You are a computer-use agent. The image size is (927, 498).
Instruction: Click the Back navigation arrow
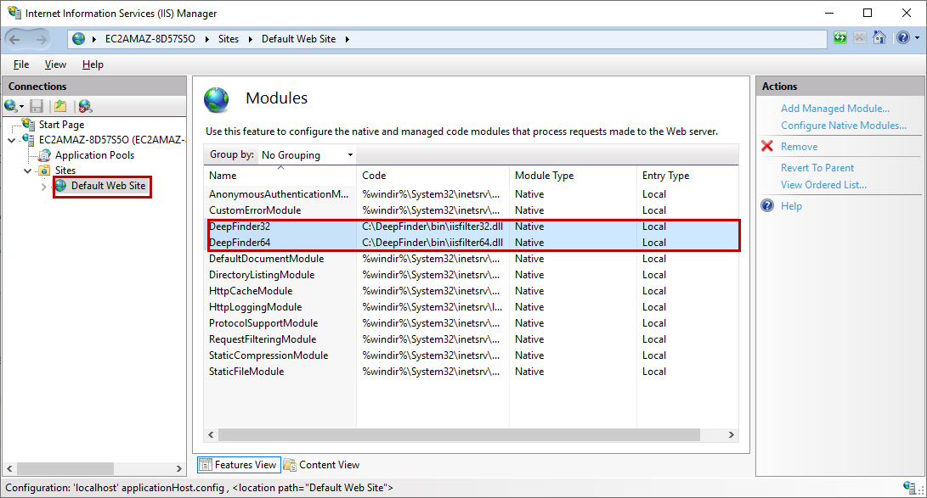[x=14, y=40]
